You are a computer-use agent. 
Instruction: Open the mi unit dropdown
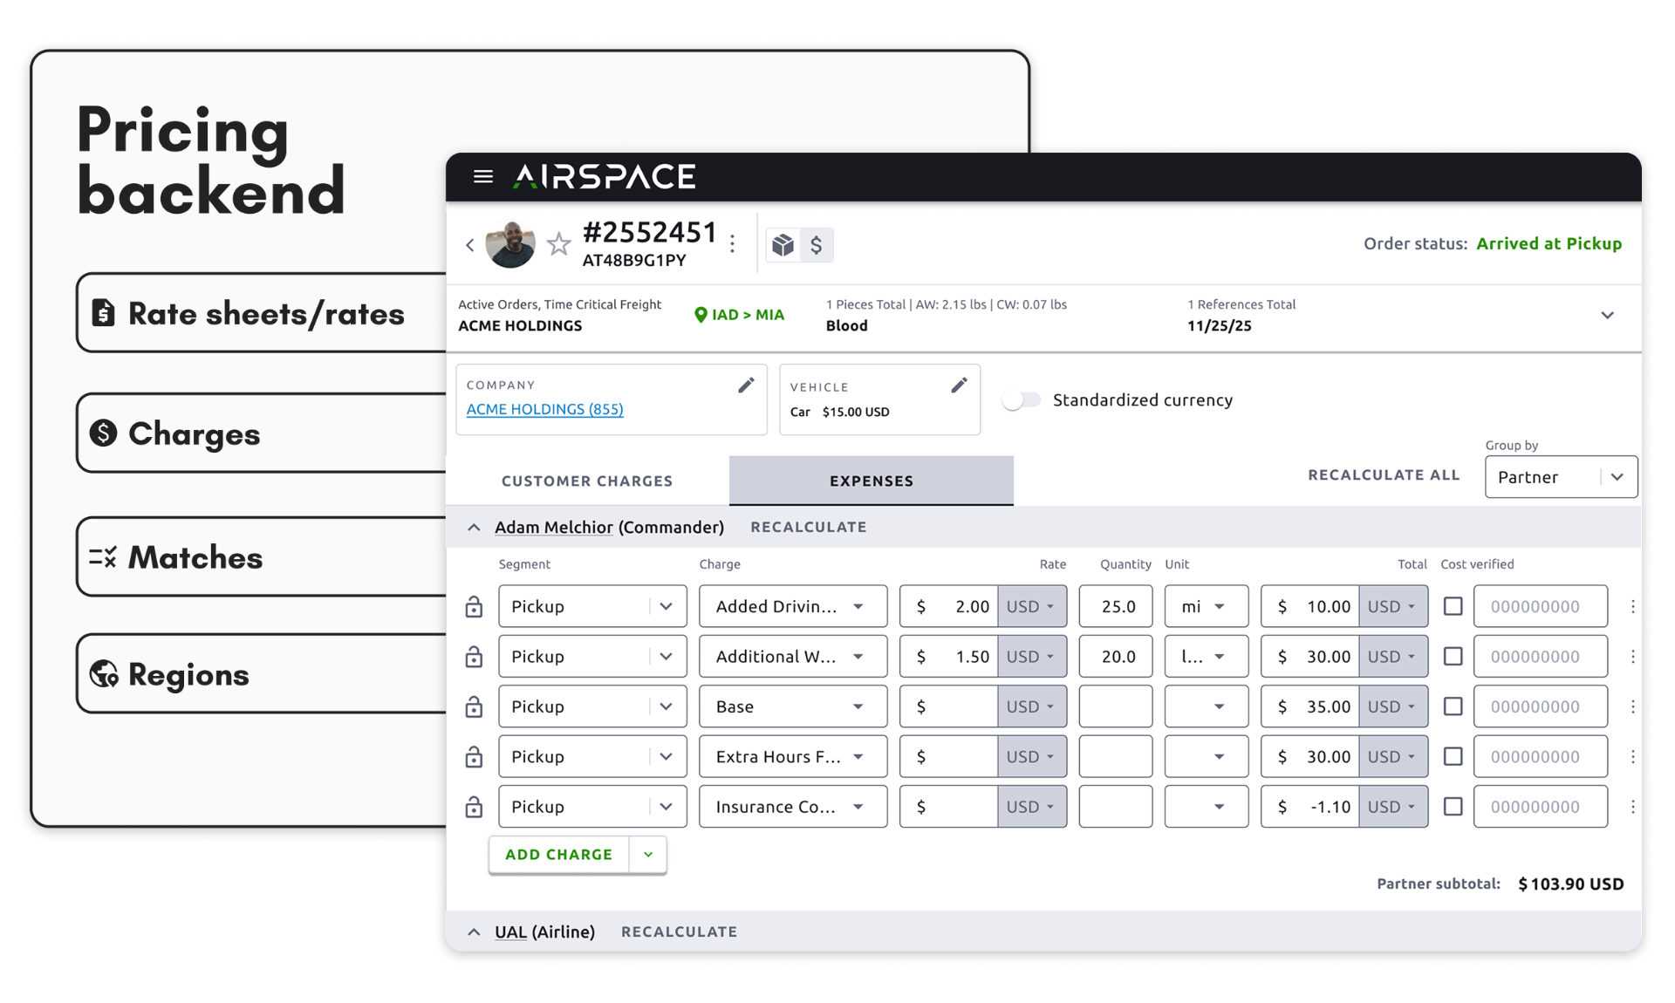1206,606
